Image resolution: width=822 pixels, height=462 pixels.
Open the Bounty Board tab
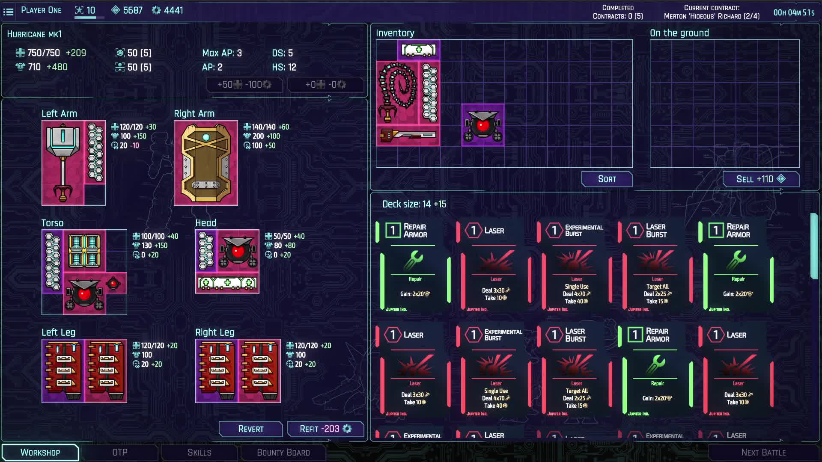click(283, 452)
